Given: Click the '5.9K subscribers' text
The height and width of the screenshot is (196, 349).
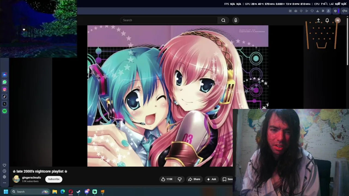Looking at the screenshot, I should point(30,181).
